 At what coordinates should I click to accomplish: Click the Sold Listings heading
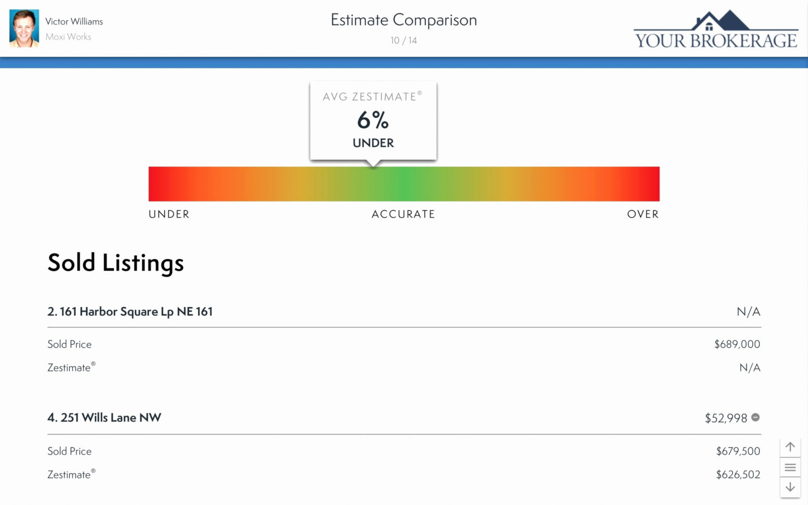[x=116, y=262]
